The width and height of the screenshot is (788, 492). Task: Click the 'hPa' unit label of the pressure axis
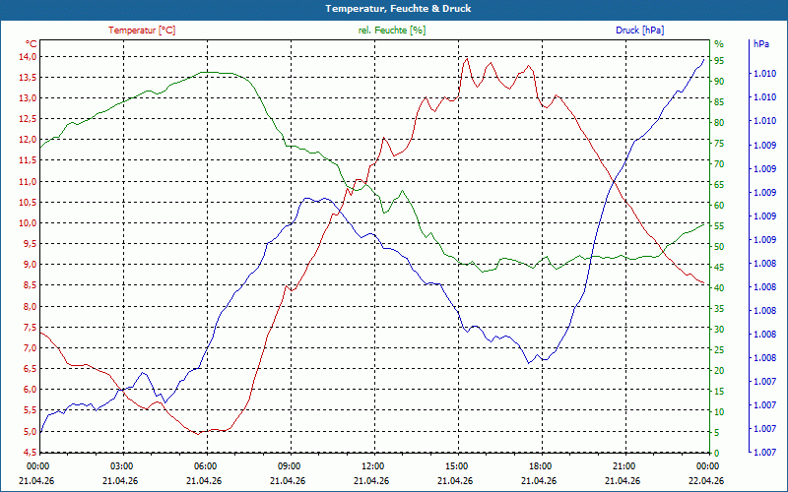[x=761, y=43]
